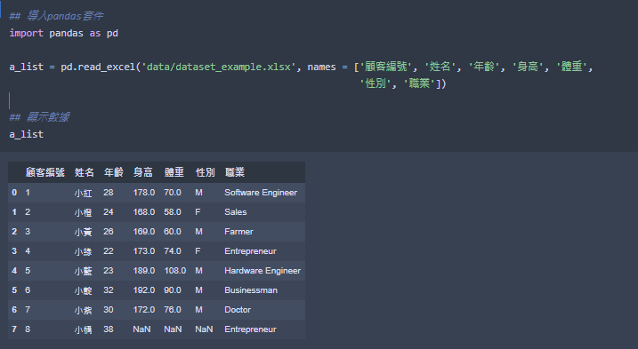Select the 108.0 weight value
This screenshot has height=349, width=638.
tap(175, 271)
